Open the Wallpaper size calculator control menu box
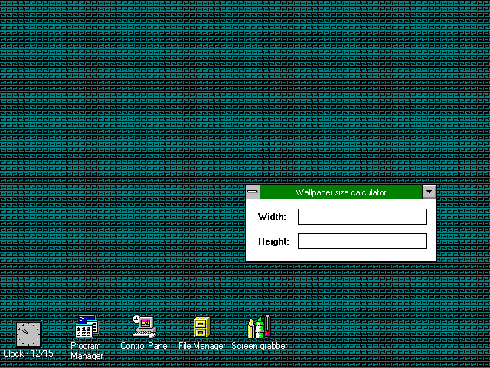490x368 pixels. pos(253,192)
